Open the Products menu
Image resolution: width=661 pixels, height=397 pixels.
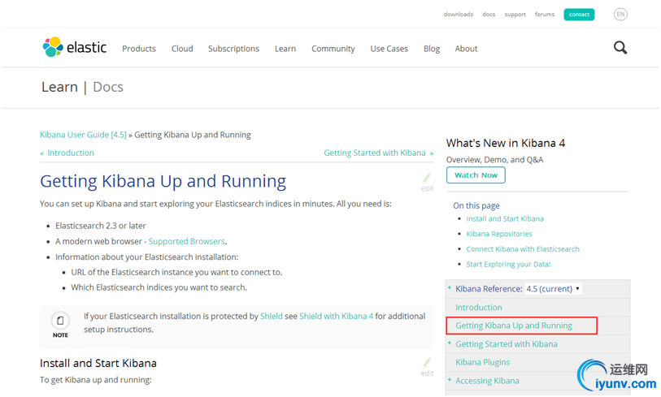pyautogui.click(x=139, y=49)
